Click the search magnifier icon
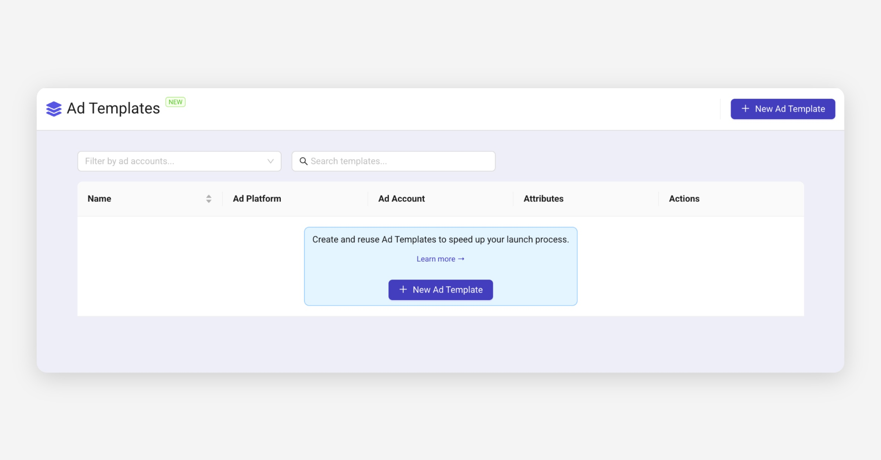Viewport: 881px width, 460px height. point(303,161)
